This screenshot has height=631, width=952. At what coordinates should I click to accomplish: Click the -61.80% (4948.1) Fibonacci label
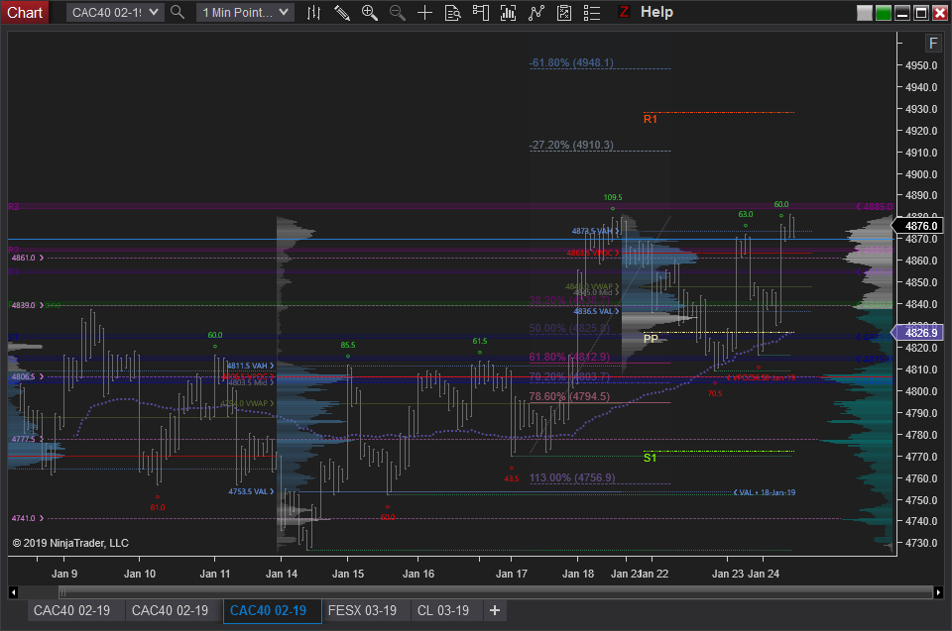click(571, 62)
